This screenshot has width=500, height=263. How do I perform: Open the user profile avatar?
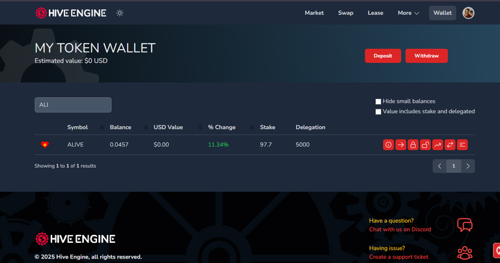[468, 13]
